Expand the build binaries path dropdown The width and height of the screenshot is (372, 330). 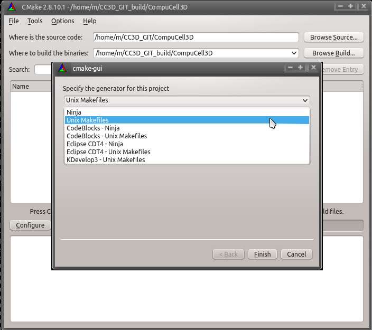294,53
